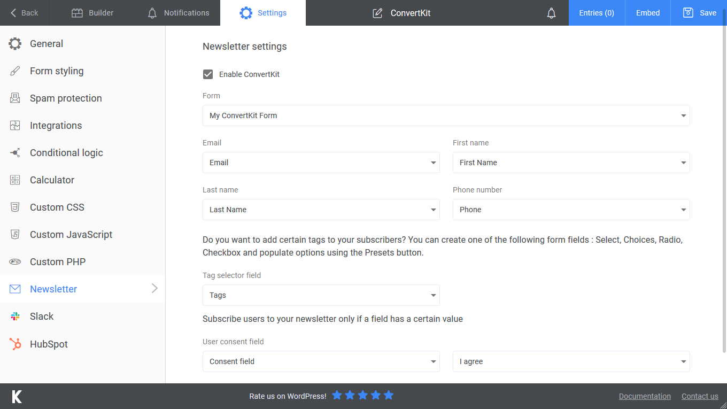Click the third rating star
The height and width of the screenshot is (409, 727).
(x=362, y=395)
